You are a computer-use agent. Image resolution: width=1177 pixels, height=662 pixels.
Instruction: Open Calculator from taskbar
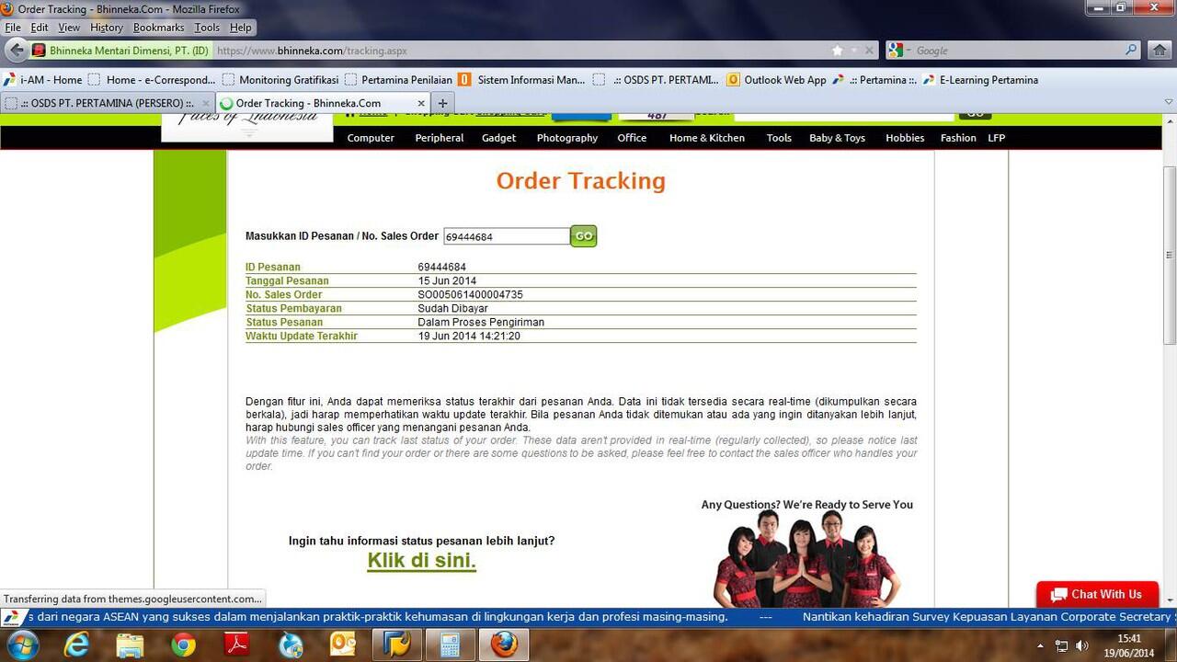coord(451,645)
